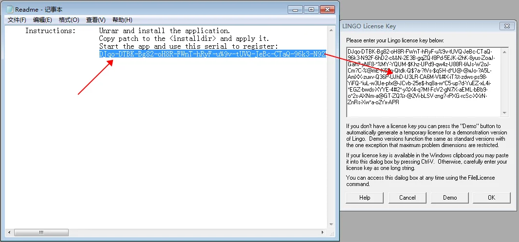Image resolution: width=519 pixels, height=242 pixels.
Task: Maximize the Readme Notepad window
Action: tap(311, 9)
